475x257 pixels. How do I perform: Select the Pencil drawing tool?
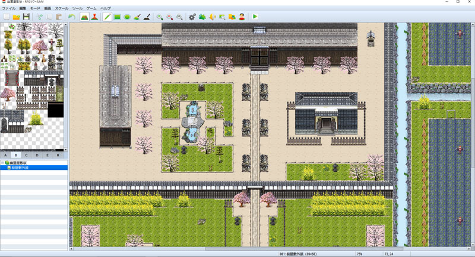(x=107, y=17)
